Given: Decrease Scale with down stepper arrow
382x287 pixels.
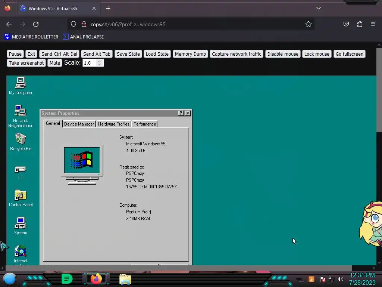Looking at the screenshot, I should [99, 65].
